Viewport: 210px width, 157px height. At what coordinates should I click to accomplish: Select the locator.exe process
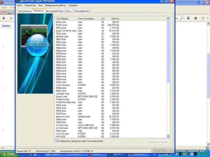point(87,97)
